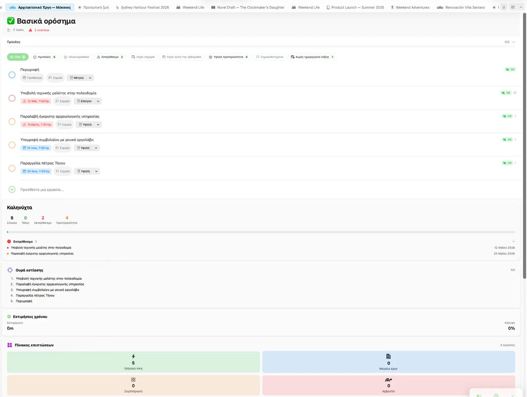Click Σημαία flag on Υπογραφή συμβολαίου task
Image resolution: width=527 pixels, height=397 pixels.
[63, 148]
